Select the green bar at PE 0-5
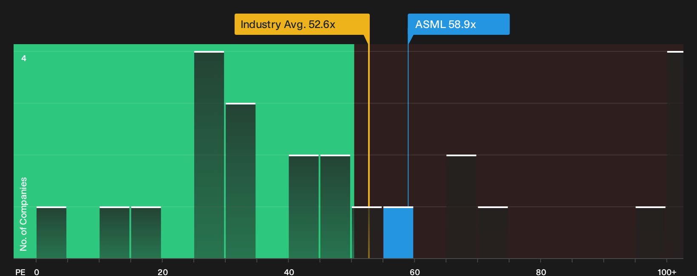697x276 pixels. click(51, 233)
